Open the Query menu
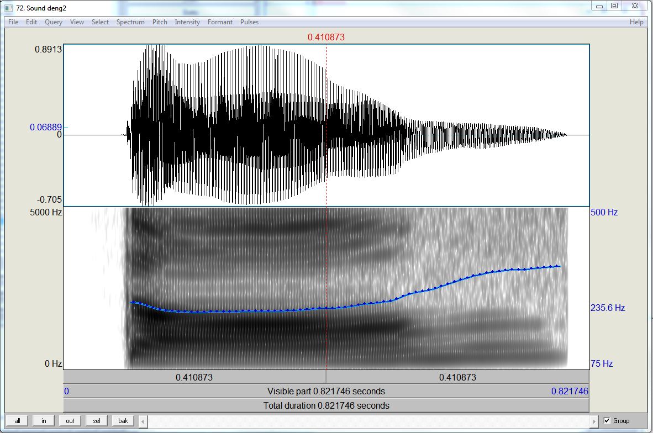The width and height of the screenshot is (653, 433). click(x=54, y=22)
